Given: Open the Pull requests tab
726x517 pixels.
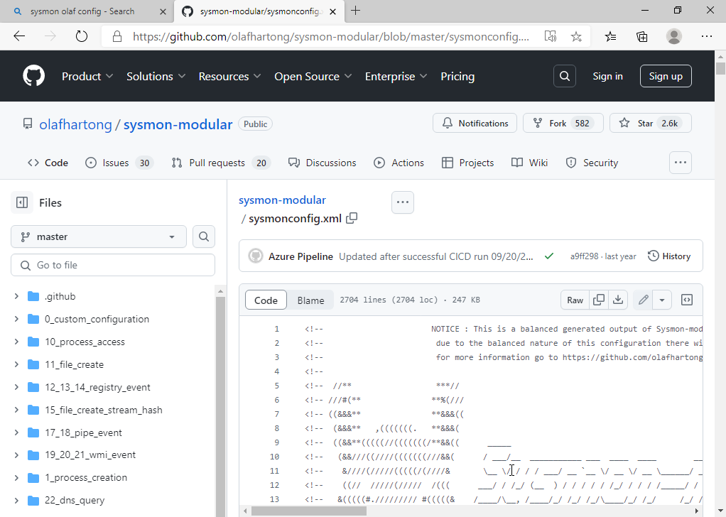Looking at the screenshot, I should tap(222, 163).
